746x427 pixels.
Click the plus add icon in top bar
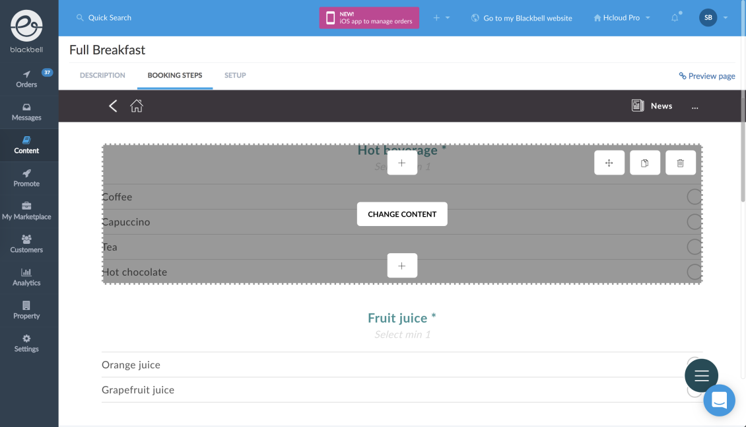tap(436, 18)
